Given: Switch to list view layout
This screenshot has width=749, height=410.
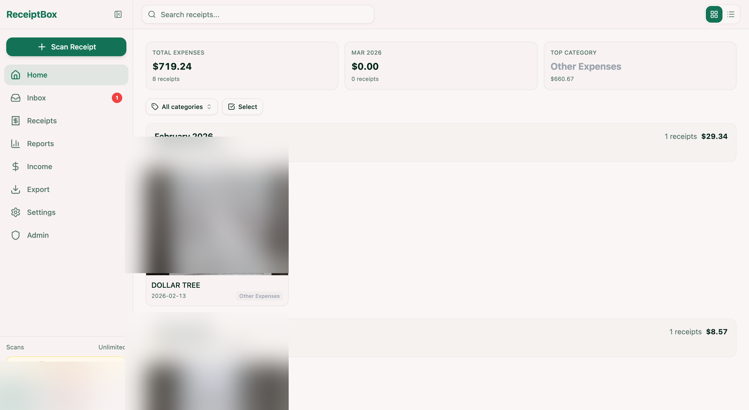Looking at the screenshot, I should [x=731, y=14].
